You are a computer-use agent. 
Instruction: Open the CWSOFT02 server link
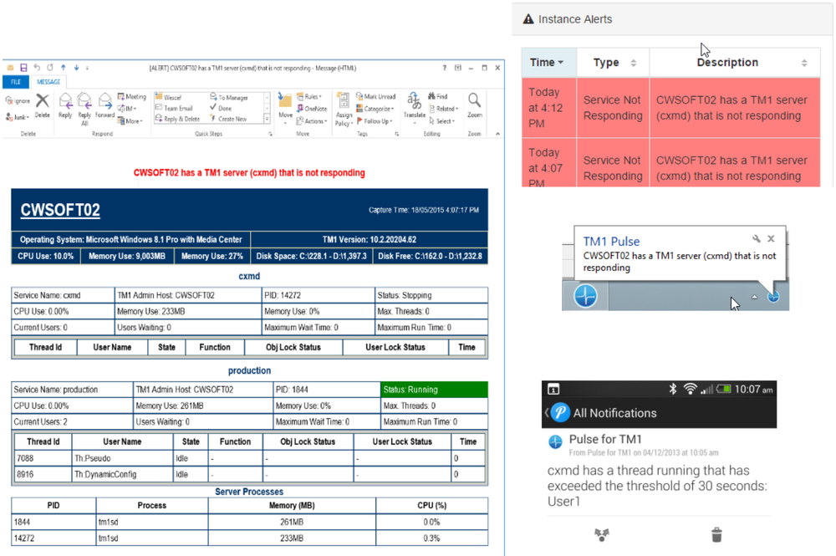[x=59, y=211]
